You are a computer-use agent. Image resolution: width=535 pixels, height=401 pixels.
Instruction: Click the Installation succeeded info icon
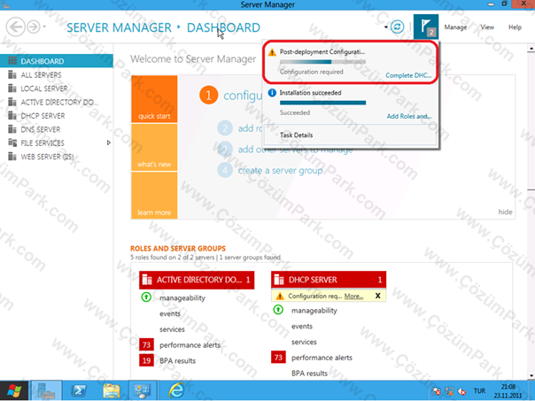[x=272, y=93]
